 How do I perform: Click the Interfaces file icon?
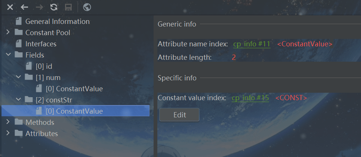click(19, 44)
